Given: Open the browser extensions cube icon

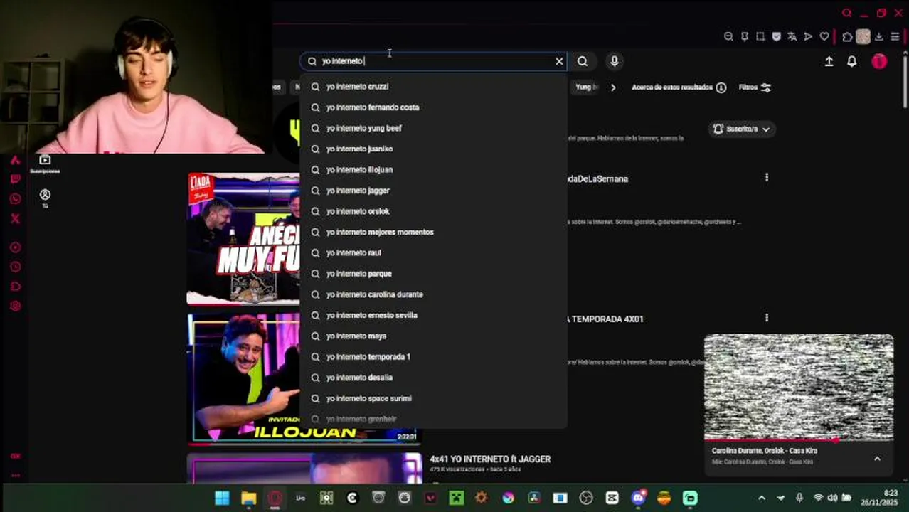Looking at the screenshot, I should click(847, 37).
